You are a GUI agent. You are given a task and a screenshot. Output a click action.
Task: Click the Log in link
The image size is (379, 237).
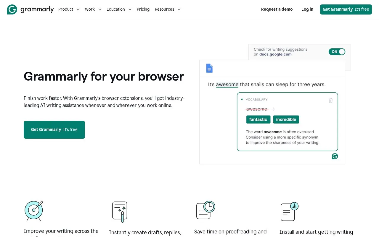click(x=307, y=9)
